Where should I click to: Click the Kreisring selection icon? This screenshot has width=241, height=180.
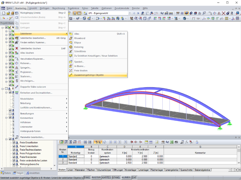click(x=71, y=47)
